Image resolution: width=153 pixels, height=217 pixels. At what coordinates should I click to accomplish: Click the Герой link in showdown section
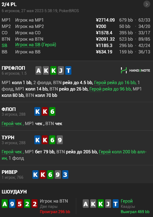[x=127, y=201]
